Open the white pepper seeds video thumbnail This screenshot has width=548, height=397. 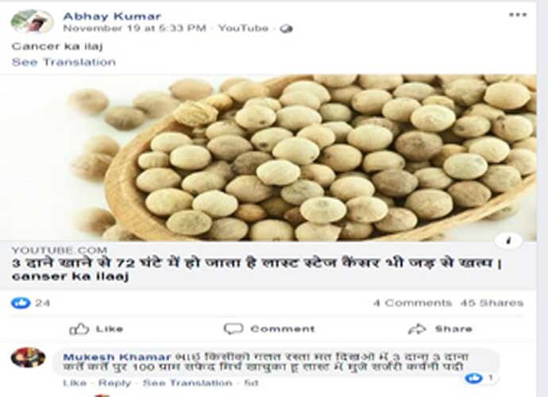[x=268, y=158]
